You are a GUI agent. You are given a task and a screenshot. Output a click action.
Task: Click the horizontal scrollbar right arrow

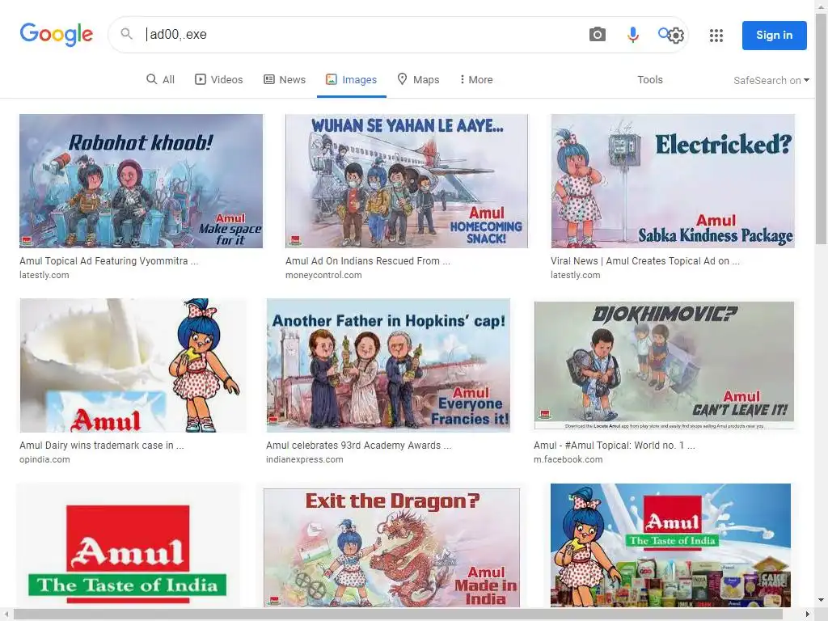pos(808,615)
